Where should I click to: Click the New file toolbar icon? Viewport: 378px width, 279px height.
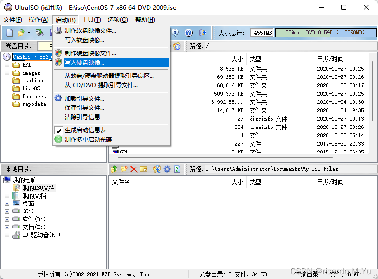click(x=10, y=32)
